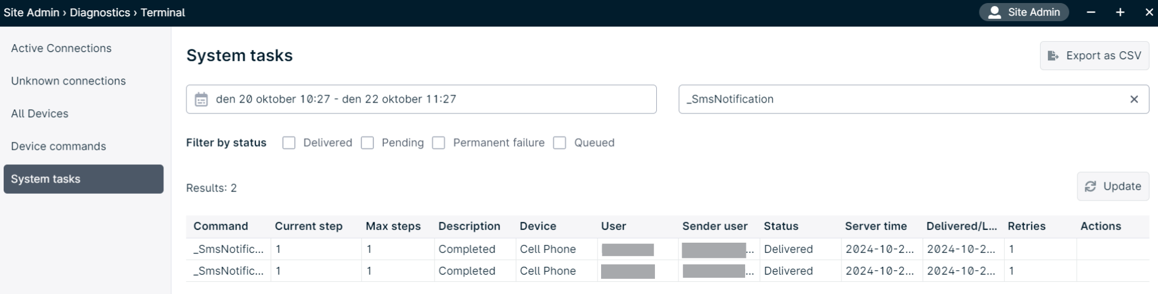
Task: Select All Devices in the sidebar
Action: (x=40, y=113)
